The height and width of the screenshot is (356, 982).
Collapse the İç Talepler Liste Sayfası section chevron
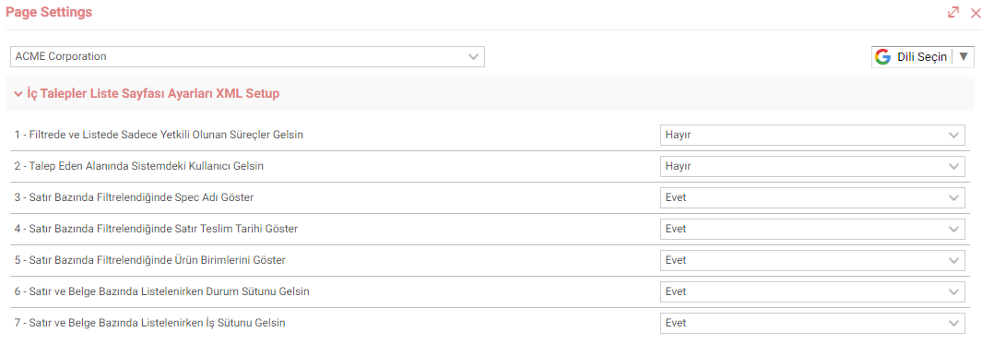(x=18, y=94)
